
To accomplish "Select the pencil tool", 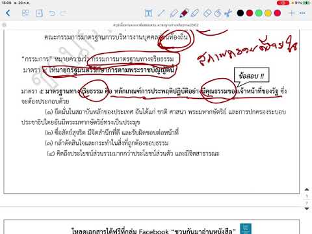I will [x=174, y=13].
